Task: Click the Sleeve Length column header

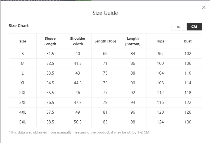Action: coord(50,41)
